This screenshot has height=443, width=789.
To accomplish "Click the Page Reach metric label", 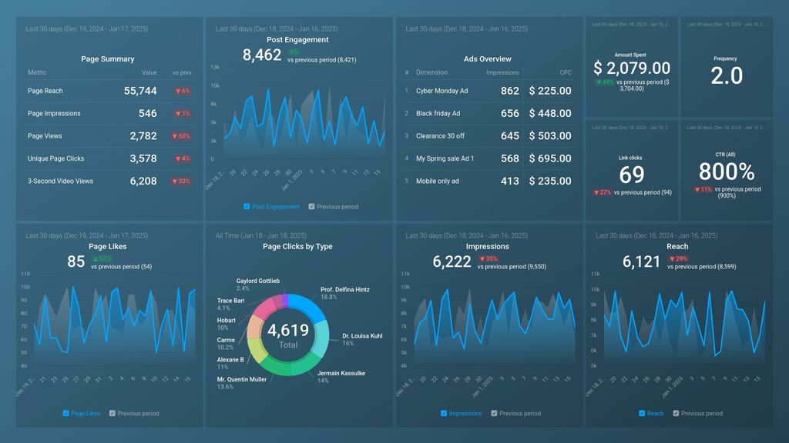I will (45, 91).
